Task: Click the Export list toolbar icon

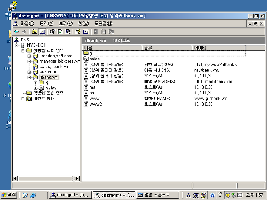Action: coord(68,31)
